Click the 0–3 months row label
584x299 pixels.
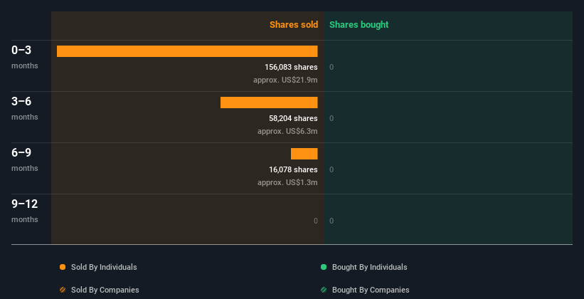point(25,57)
